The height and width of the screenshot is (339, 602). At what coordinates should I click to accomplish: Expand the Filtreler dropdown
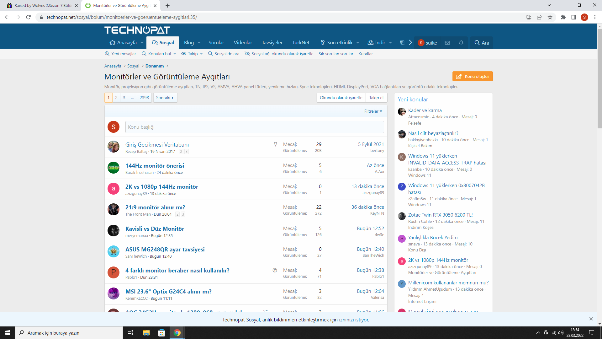coord(373,111)
